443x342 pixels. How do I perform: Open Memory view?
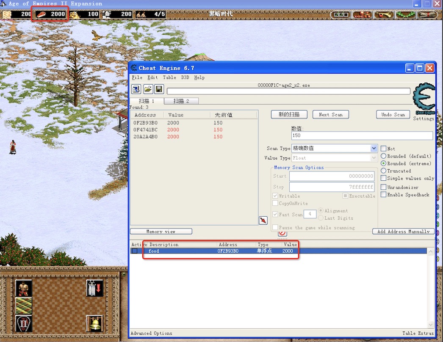point(161,231)
